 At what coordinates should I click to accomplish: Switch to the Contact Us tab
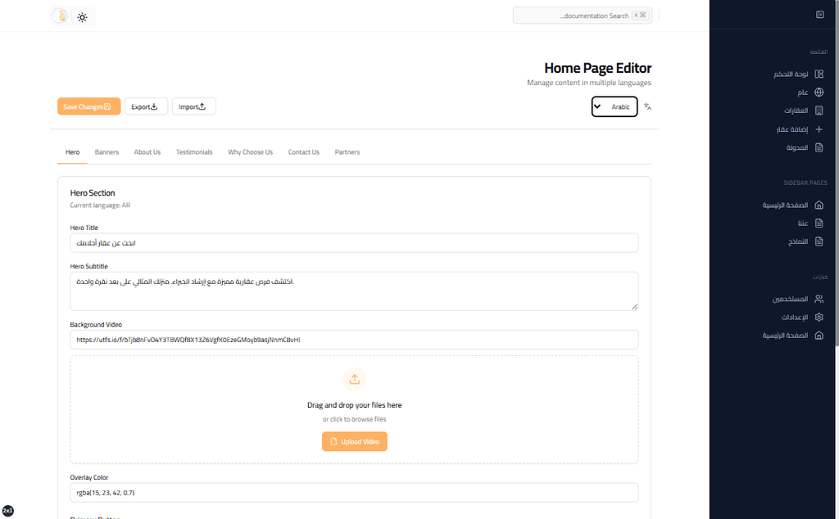[303, 152]
